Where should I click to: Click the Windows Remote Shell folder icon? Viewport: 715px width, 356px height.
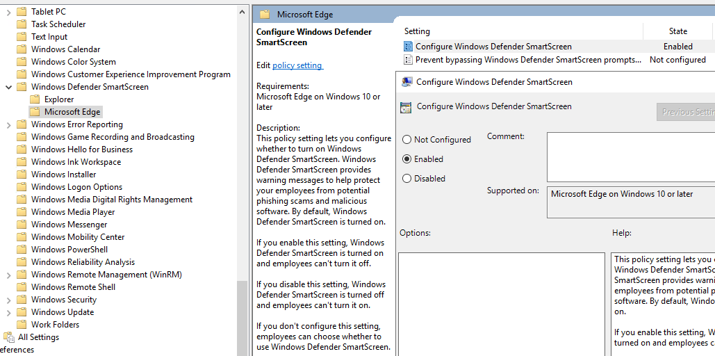coord(22,286)
